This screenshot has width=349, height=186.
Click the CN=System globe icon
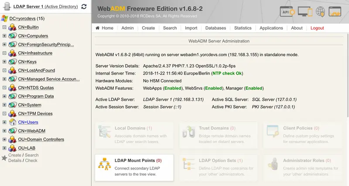tap(12, 105)
